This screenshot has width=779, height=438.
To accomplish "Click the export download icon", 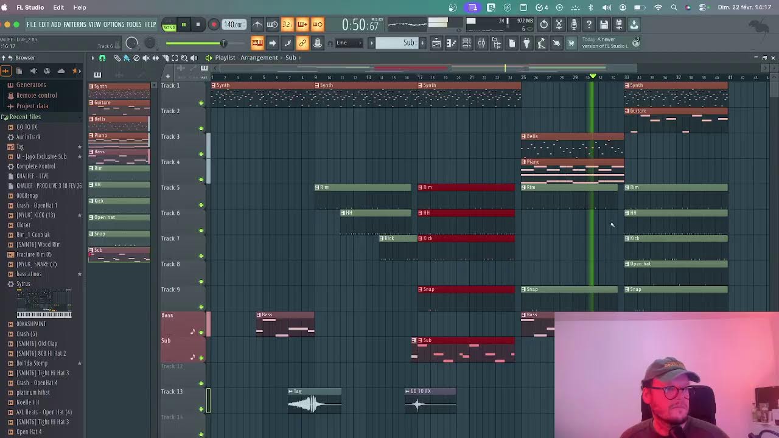I will click(x=634, y=24).
